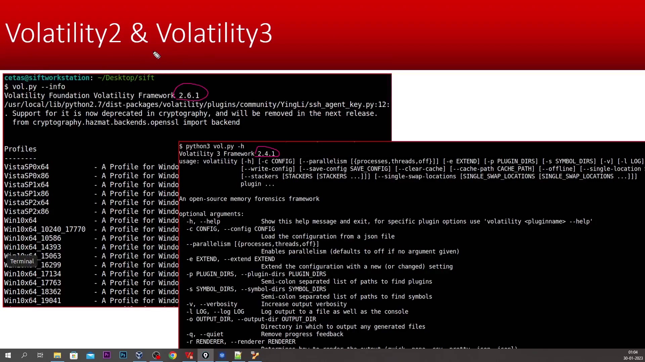645x362 pixels.
Task: Switch to OBS Studio in the taskbar
Action: click(x=156, y=355)
